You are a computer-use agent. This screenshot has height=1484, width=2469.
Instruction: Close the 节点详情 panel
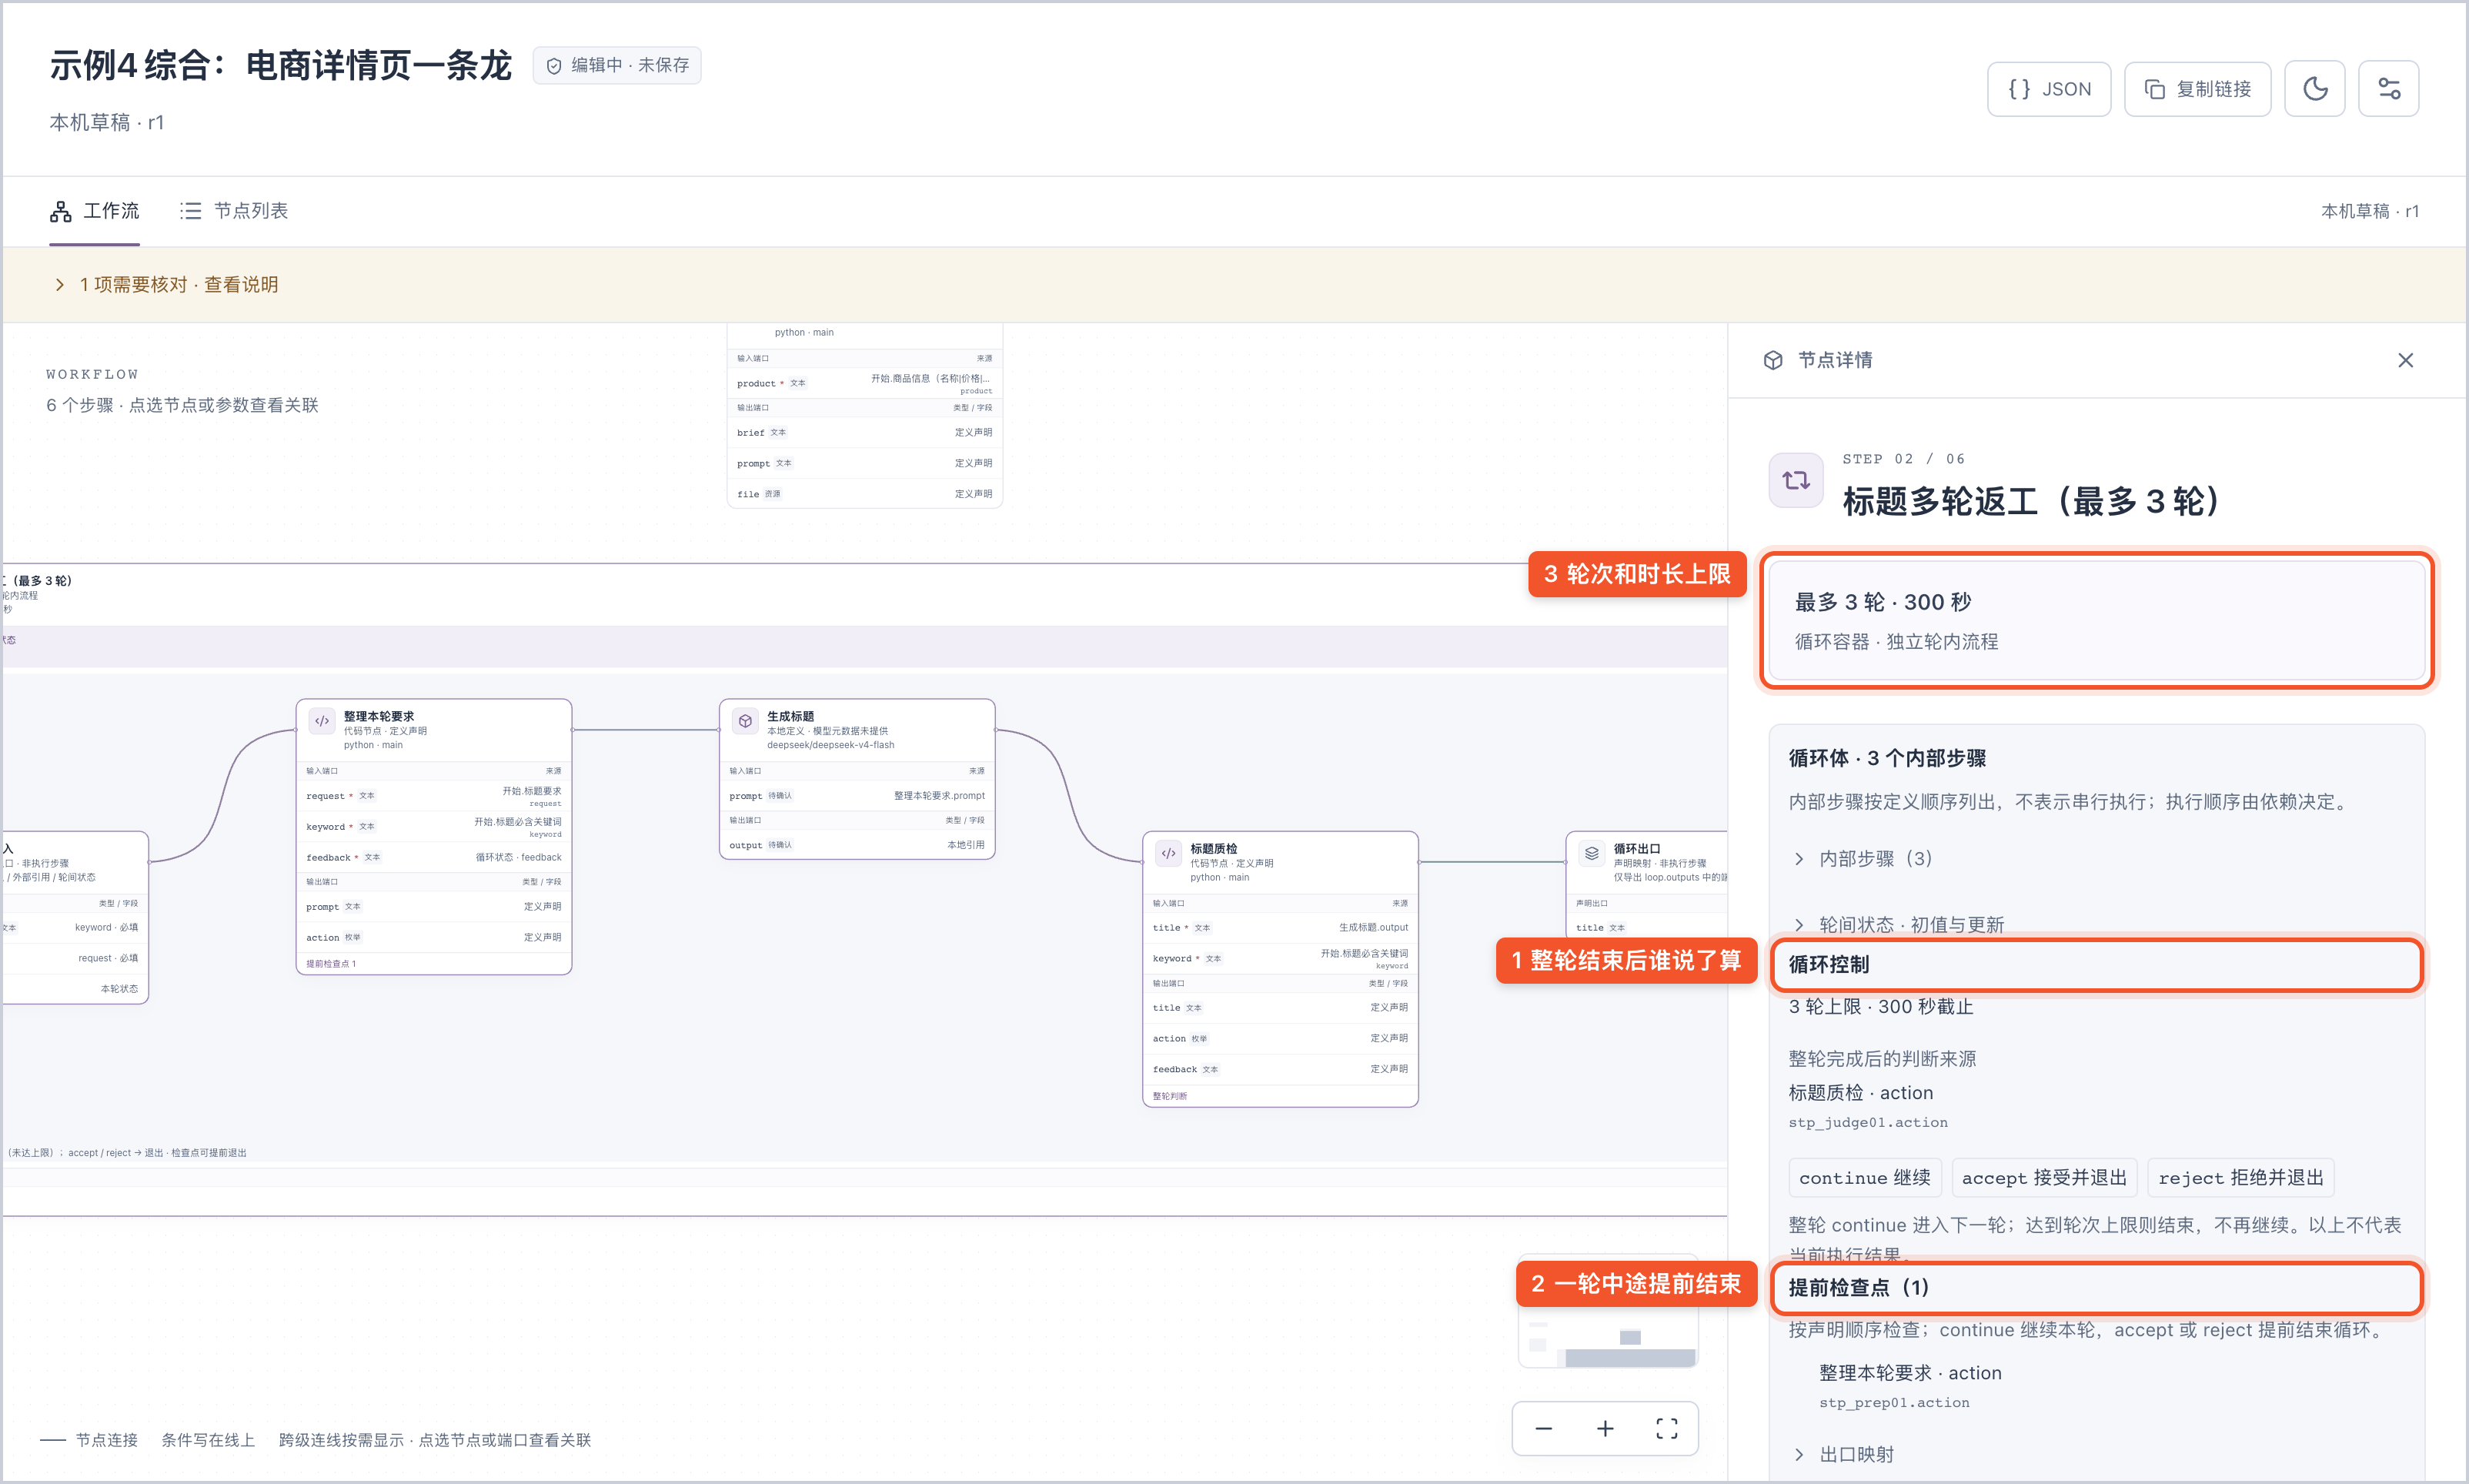coord(2405,360)
